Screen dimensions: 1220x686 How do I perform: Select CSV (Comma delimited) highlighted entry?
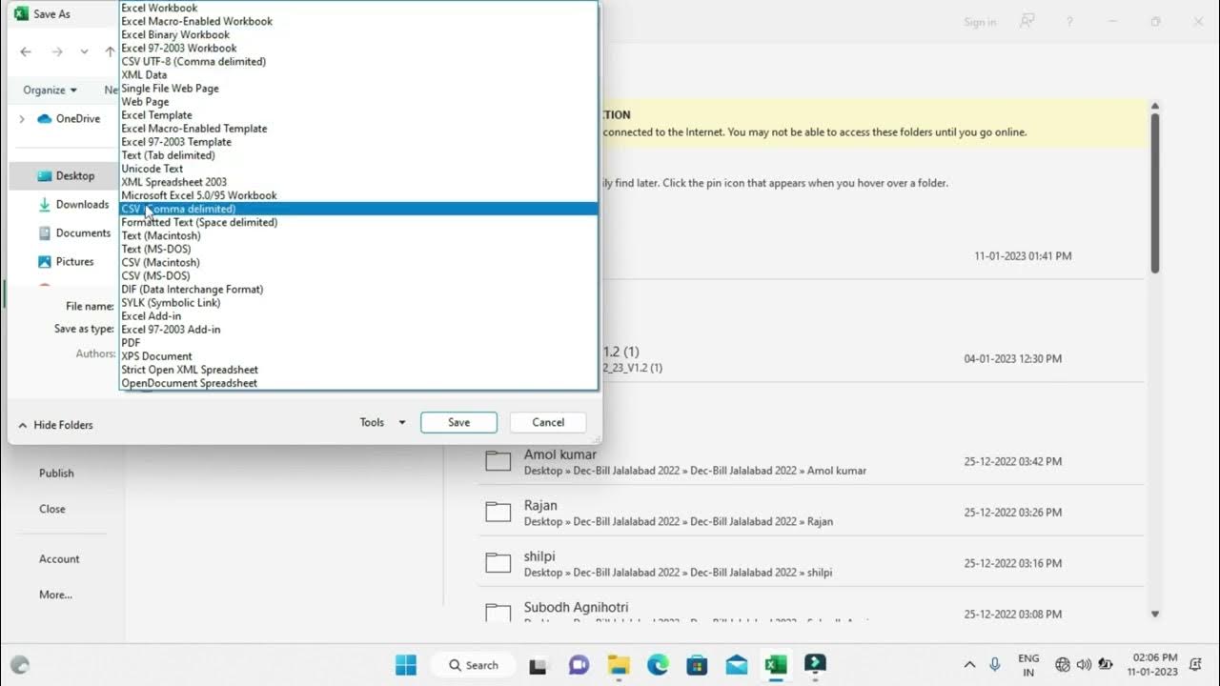[358, 209]
